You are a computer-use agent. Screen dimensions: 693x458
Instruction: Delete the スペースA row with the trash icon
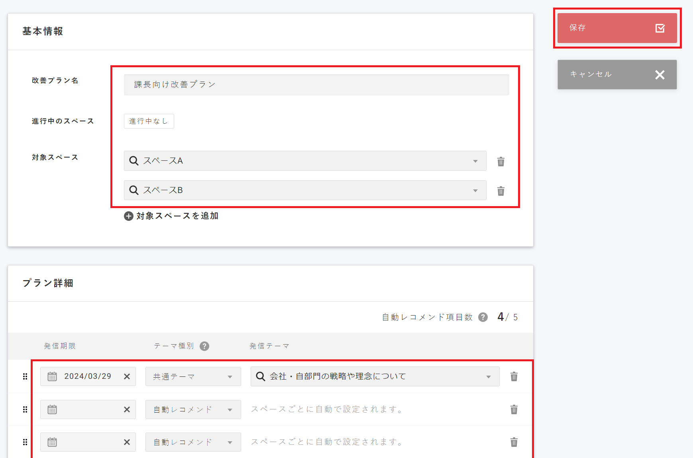[x=501, y=162]
